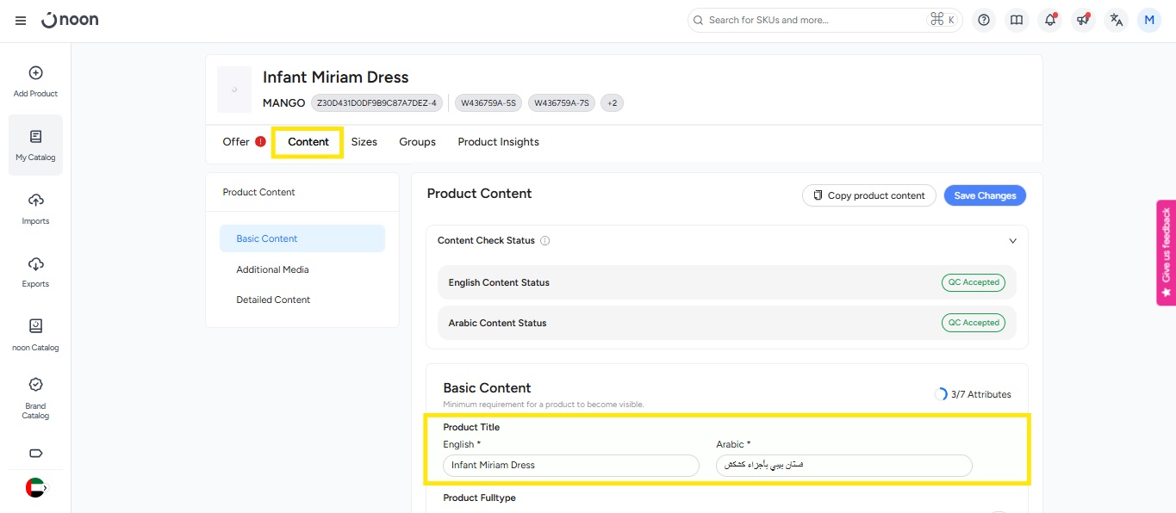
Task: Open Imports from the sidebar
Action: click(35, 209)
